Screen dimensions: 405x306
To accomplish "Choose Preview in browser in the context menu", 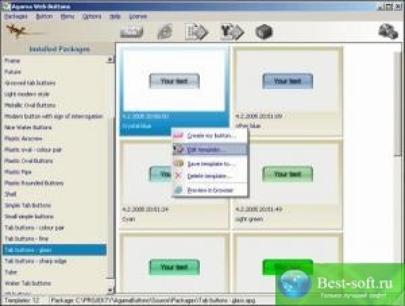I will click(210, 190).
